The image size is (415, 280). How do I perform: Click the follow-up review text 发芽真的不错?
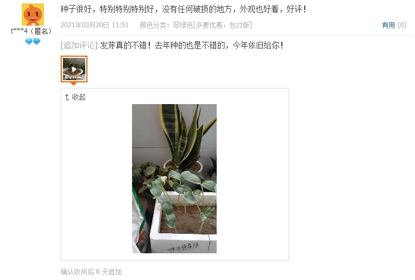point(192,46)
